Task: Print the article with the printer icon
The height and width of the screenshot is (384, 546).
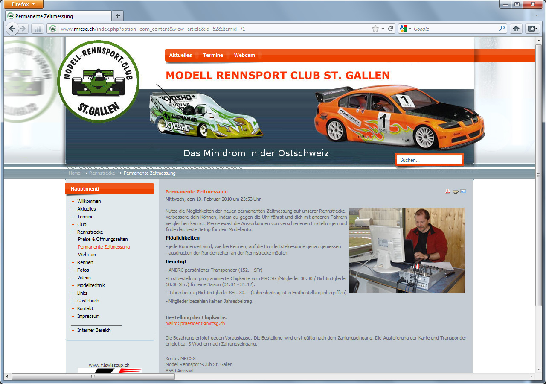Action: [456, 191]
